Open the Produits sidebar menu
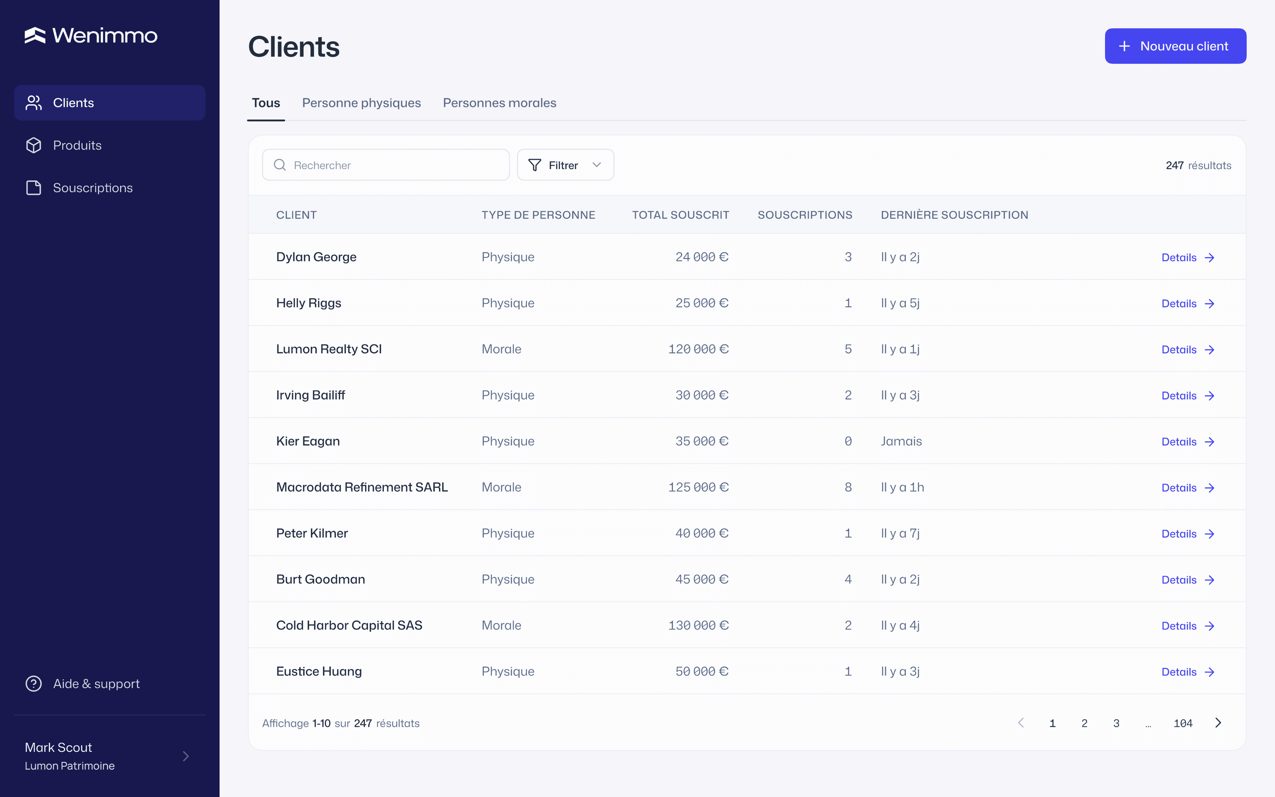1275x797 pixels. click(x=110, y=145)
